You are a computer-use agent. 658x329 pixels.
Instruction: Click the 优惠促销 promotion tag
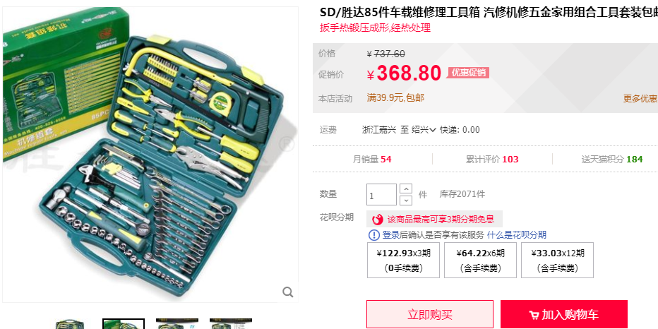(468, 73)
